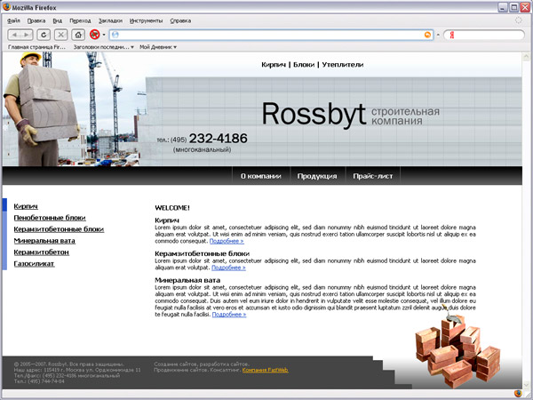Open the Пенобетонные блоки sidebar link
This screenshot has width=533, height=400.
[50, 217]
